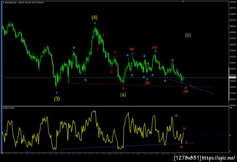Select the red 5 wave label
The image size is (237, 162).
pos(123,89)
